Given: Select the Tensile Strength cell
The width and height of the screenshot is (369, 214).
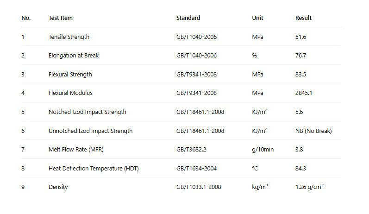Looking at the screenshot, I should coord(69,37).
